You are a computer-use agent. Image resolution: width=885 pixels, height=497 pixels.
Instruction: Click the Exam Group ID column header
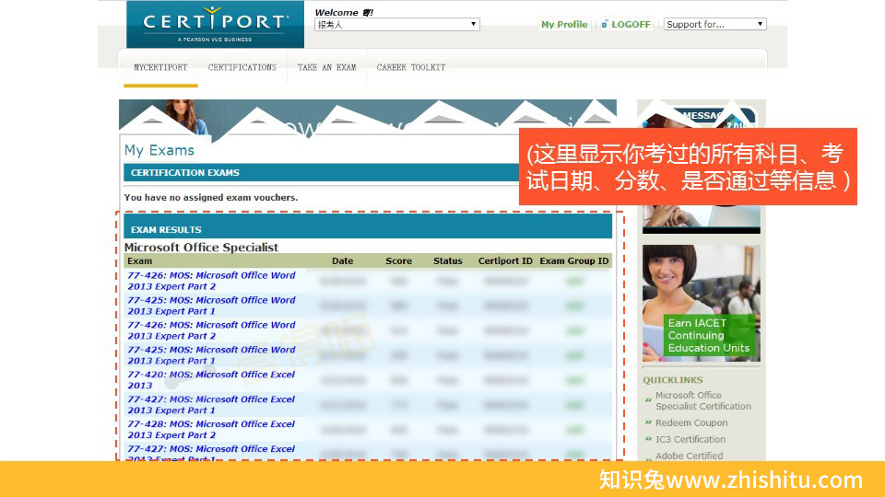pos(574,260)
